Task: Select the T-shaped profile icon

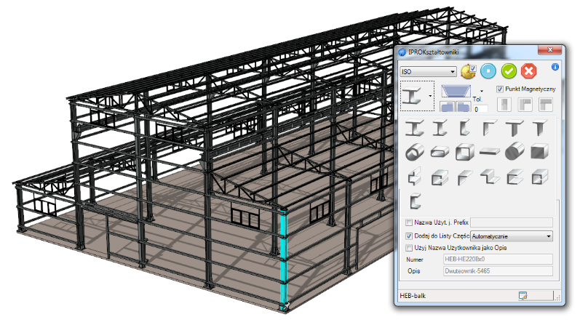Action: tap(514, 129)
